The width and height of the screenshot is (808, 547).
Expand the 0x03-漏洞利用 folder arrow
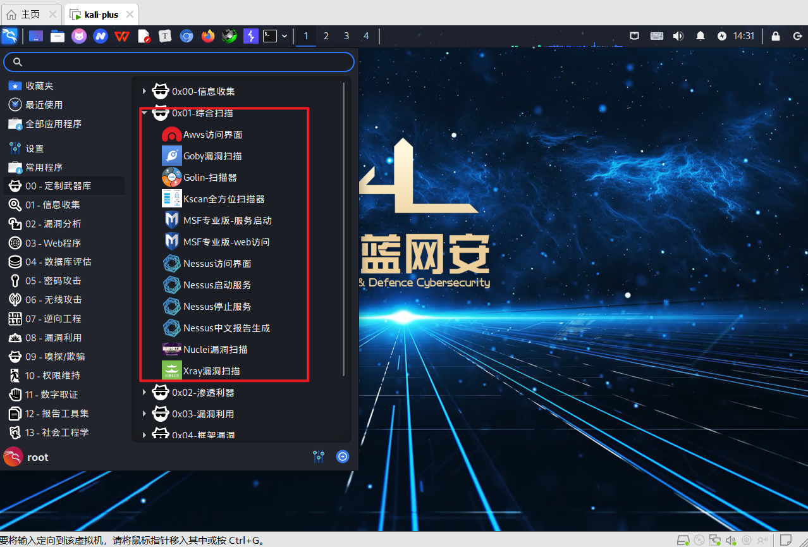(144, 414)
